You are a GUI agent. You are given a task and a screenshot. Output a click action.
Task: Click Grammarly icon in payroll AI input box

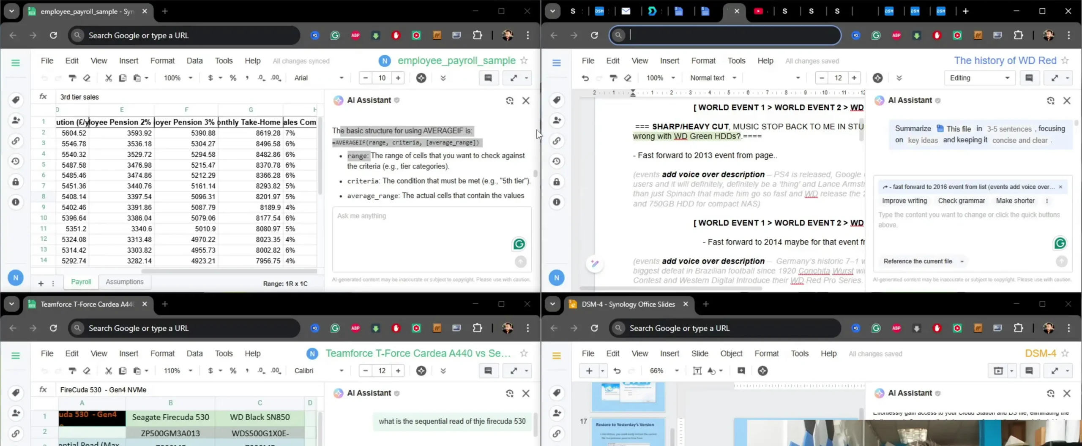[x=519, y=244]
